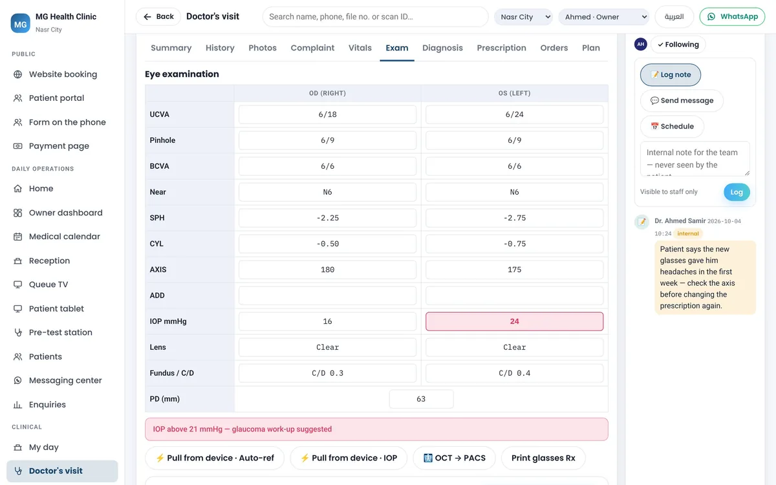Click the patient search field
The width and height of the screenshot is (776, 485).
pos(375,17)
